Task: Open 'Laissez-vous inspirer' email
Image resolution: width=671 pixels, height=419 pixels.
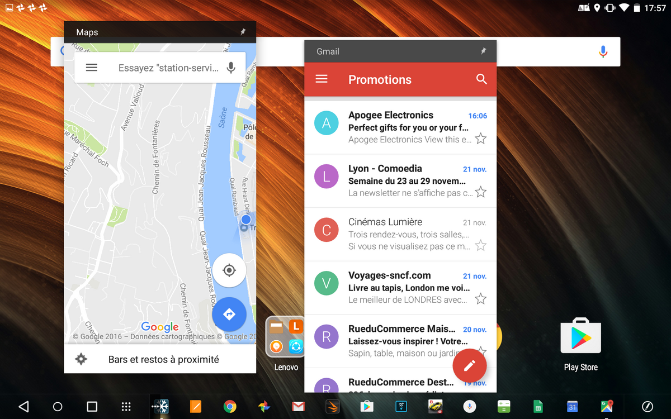Action: coord(400,341)
